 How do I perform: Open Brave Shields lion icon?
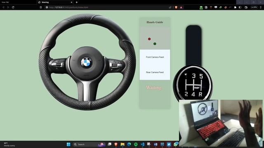pos(176,7)
